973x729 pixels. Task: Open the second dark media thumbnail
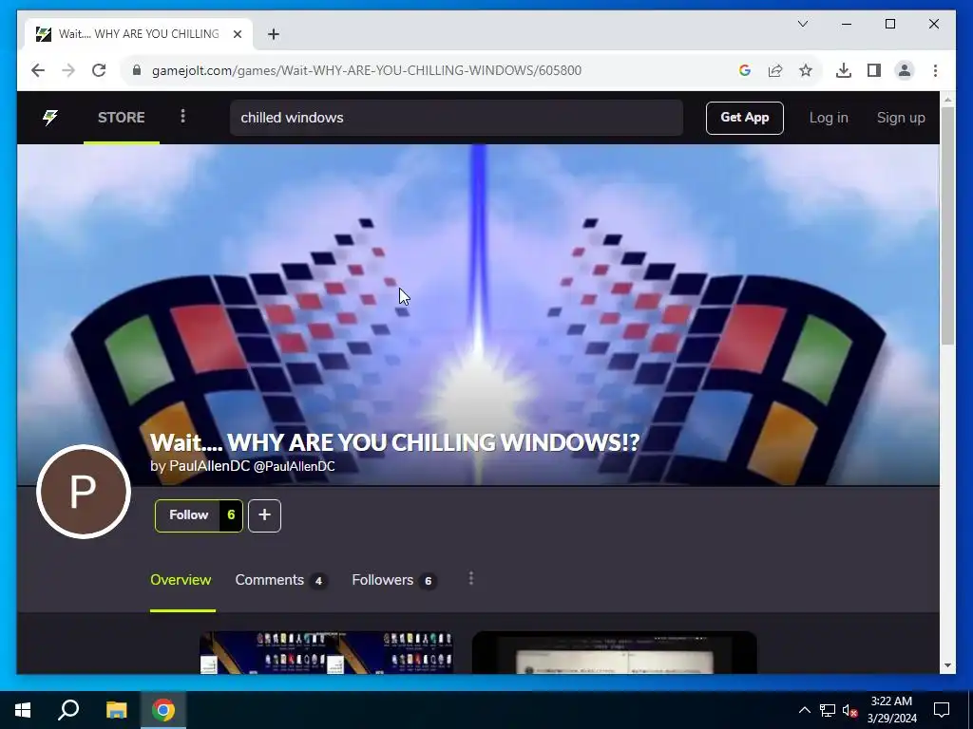(x=615, y=652)
